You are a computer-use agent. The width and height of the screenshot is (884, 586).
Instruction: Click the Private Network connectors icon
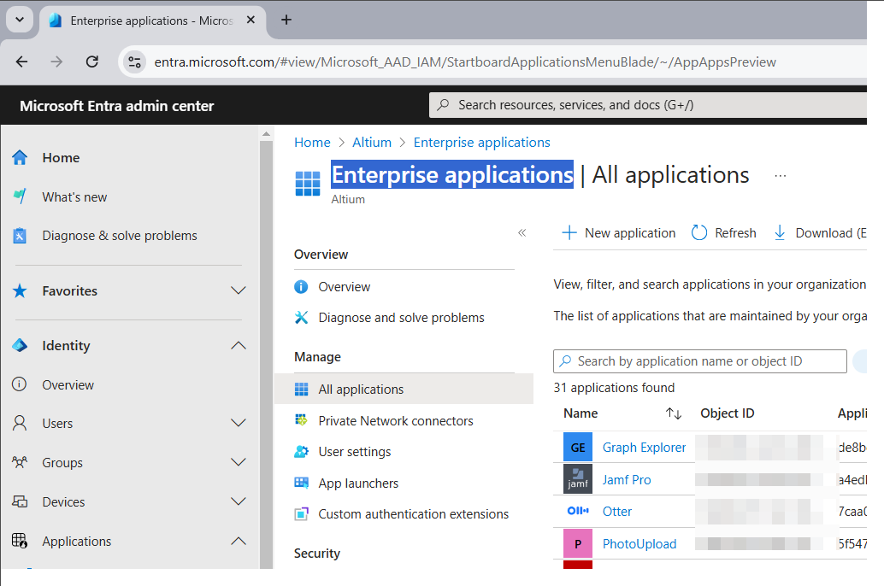pyautogui.click(x=301, y=420)
